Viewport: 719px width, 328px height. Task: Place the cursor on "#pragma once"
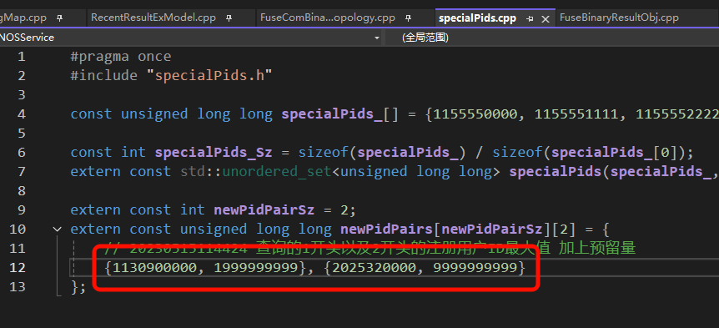121,57
